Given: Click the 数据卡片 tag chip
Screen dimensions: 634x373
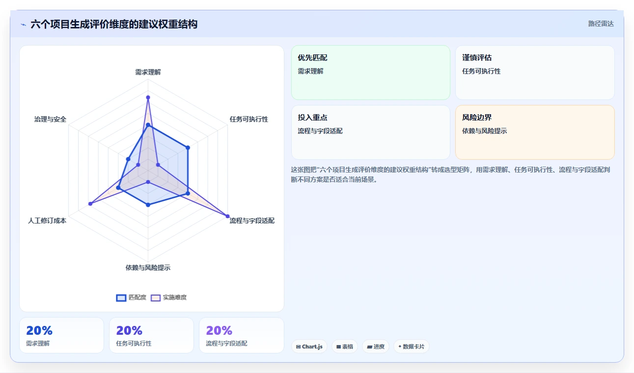Looking at the screenshot, I should click(x=412, y=347).
